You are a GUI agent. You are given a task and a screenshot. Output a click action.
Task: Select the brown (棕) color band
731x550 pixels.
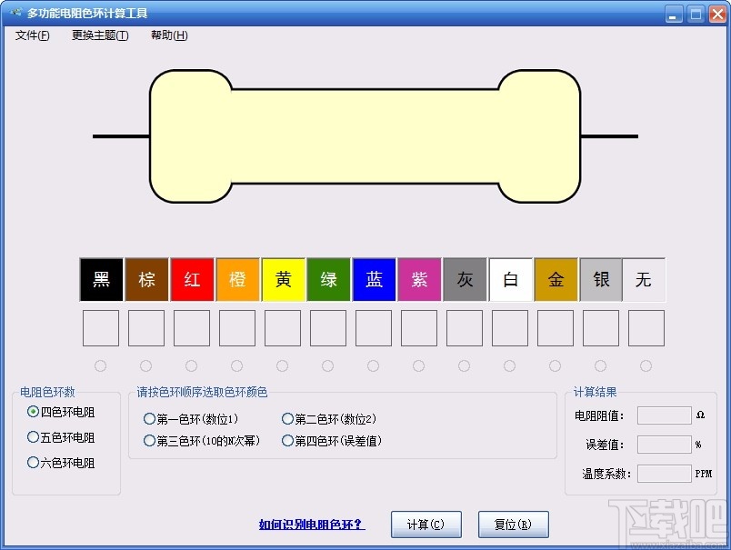pyautogui.click(x=146, y=279)
